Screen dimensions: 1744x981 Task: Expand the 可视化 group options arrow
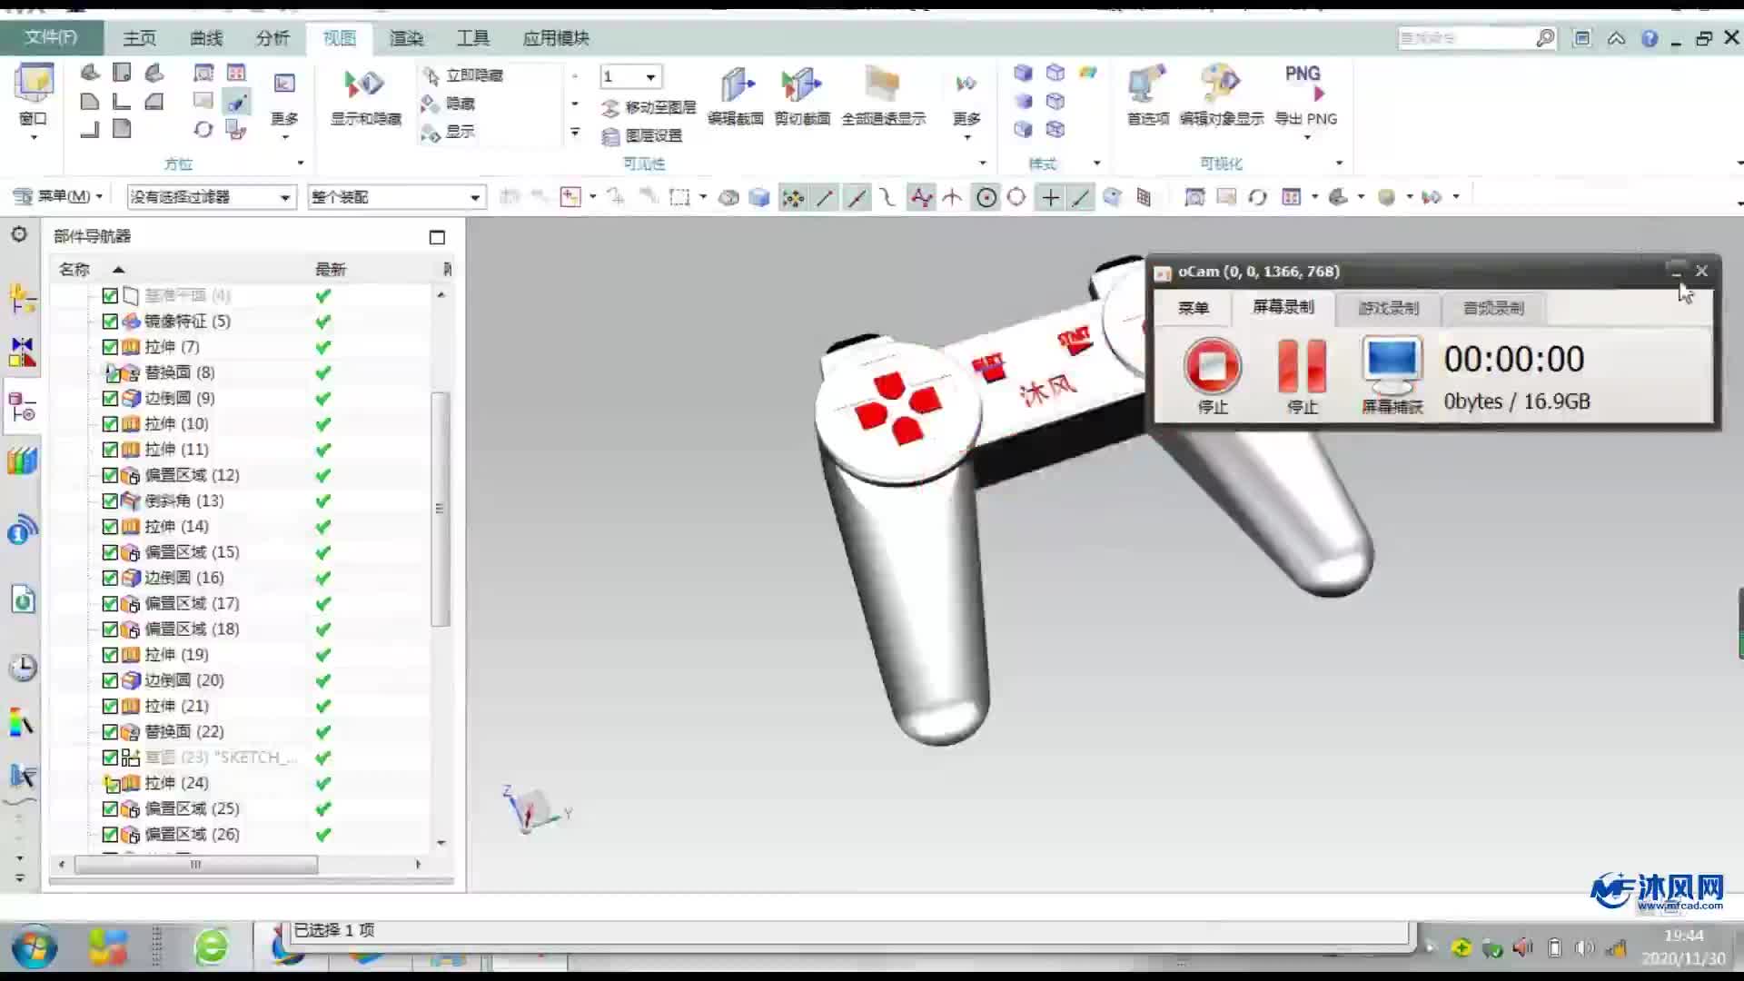1339,163
